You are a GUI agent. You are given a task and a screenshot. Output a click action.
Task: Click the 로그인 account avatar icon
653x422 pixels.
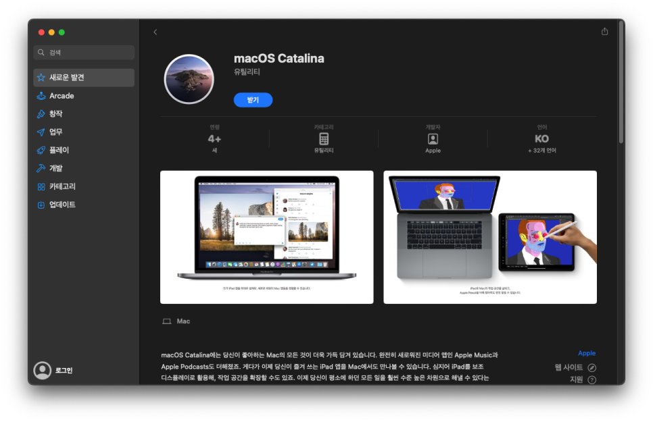point(43,371)
